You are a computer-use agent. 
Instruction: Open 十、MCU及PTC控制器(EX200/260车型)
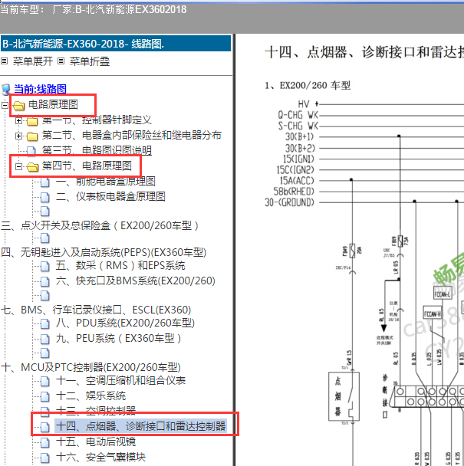pyautogui.click(x=90, y=368)
